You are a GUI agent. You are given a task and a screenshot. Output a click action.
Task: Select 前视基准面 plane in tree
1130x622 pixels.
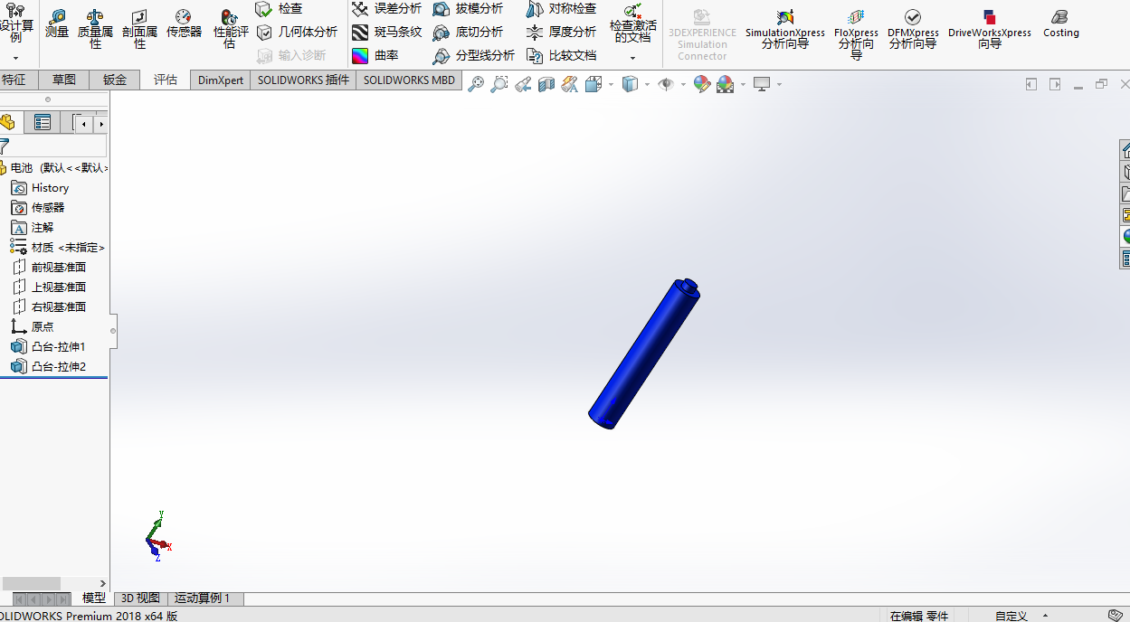(49, 268)
